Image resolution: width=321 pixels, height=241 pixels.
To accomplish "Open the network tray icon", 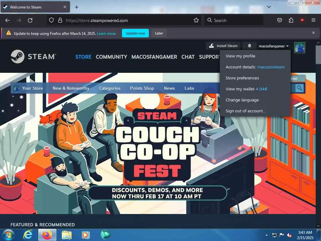I will click(x=274, y=235).
